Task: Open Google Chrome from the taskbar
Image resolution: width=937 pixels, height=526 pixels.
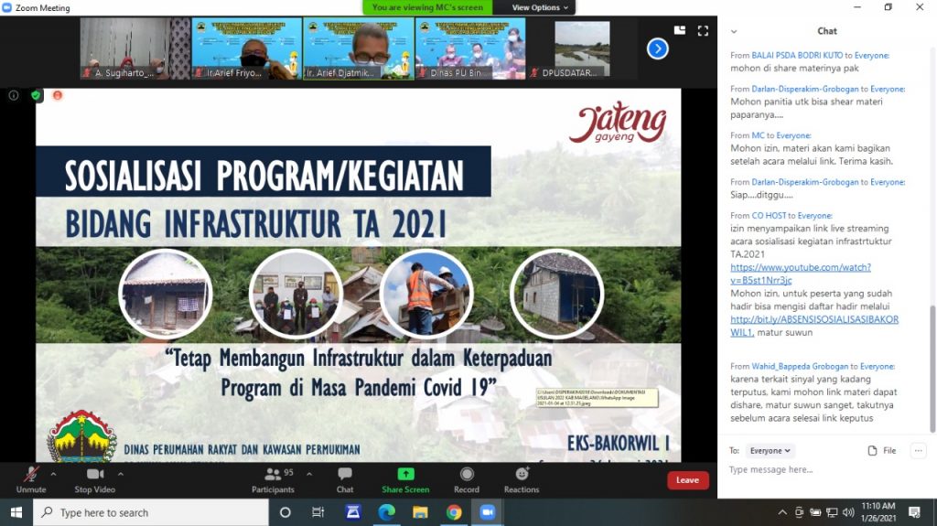Action: (454, 512)
